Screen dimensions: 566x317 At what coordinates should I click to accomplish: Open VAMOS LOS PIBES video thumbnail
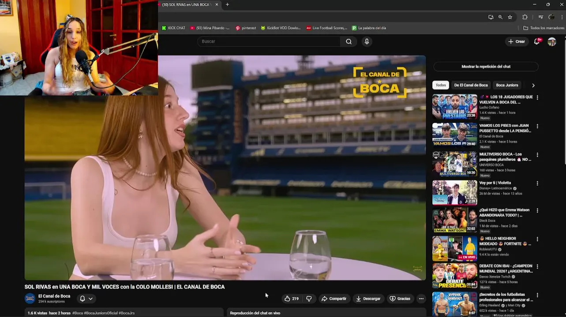click(x=454, y=135)
